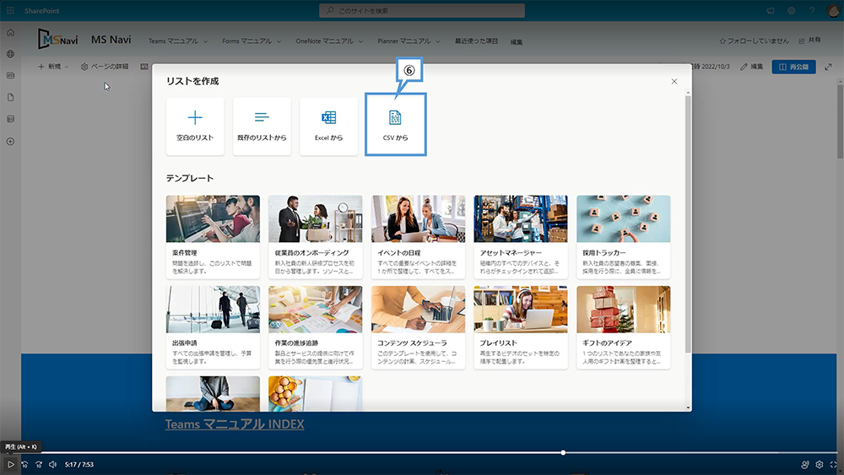Viewport: 844px width, 475px height.
Task: Enter fullscreen in the video player
Action: (833, 464)
